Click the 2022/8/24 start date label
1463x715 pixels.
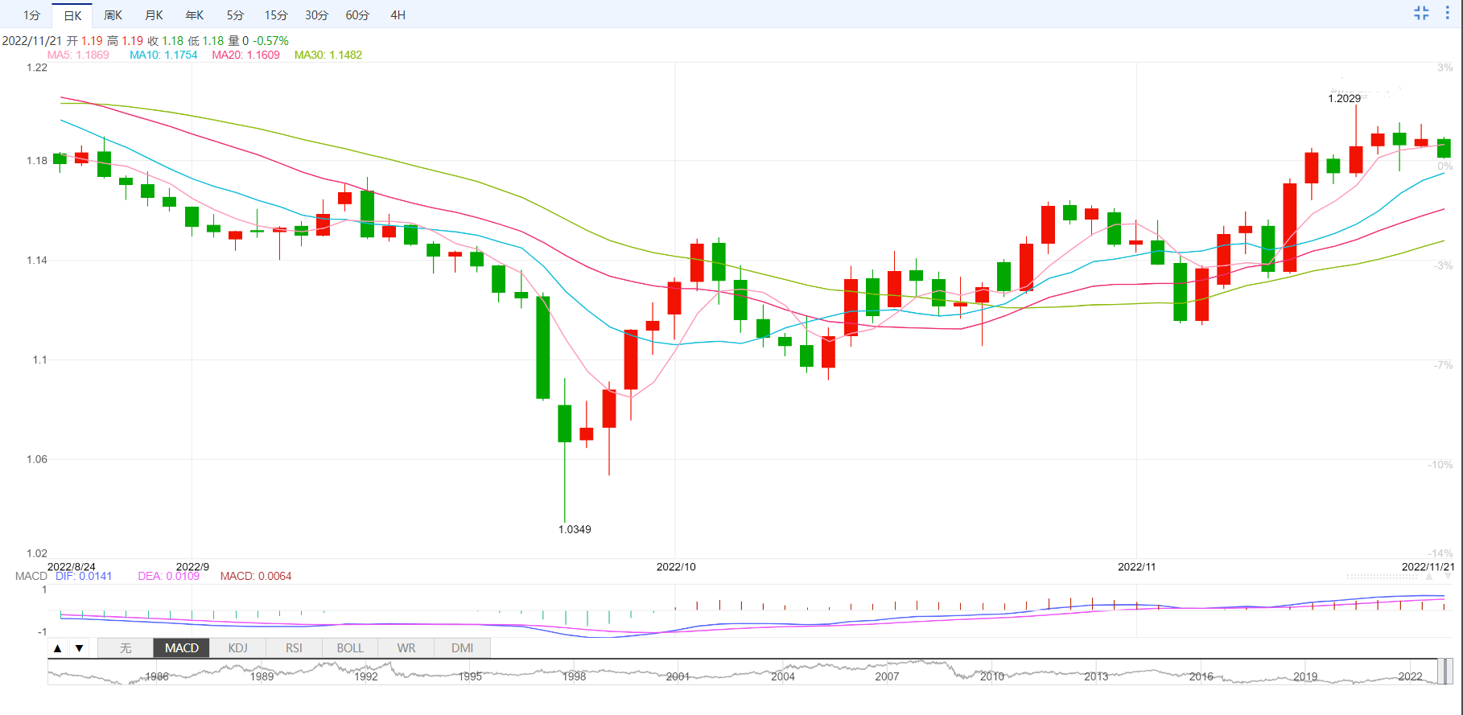tap(72, 567)
